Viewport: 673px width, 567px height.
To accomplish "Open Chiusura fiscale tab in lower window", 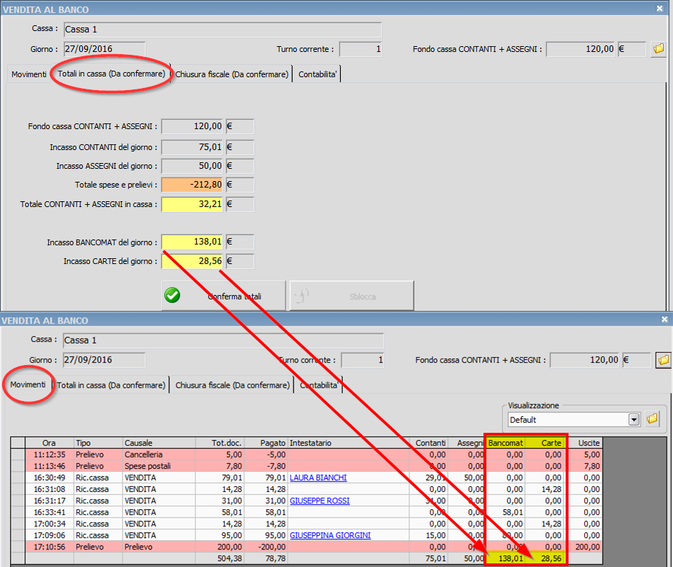I will (x=232, y=385).
